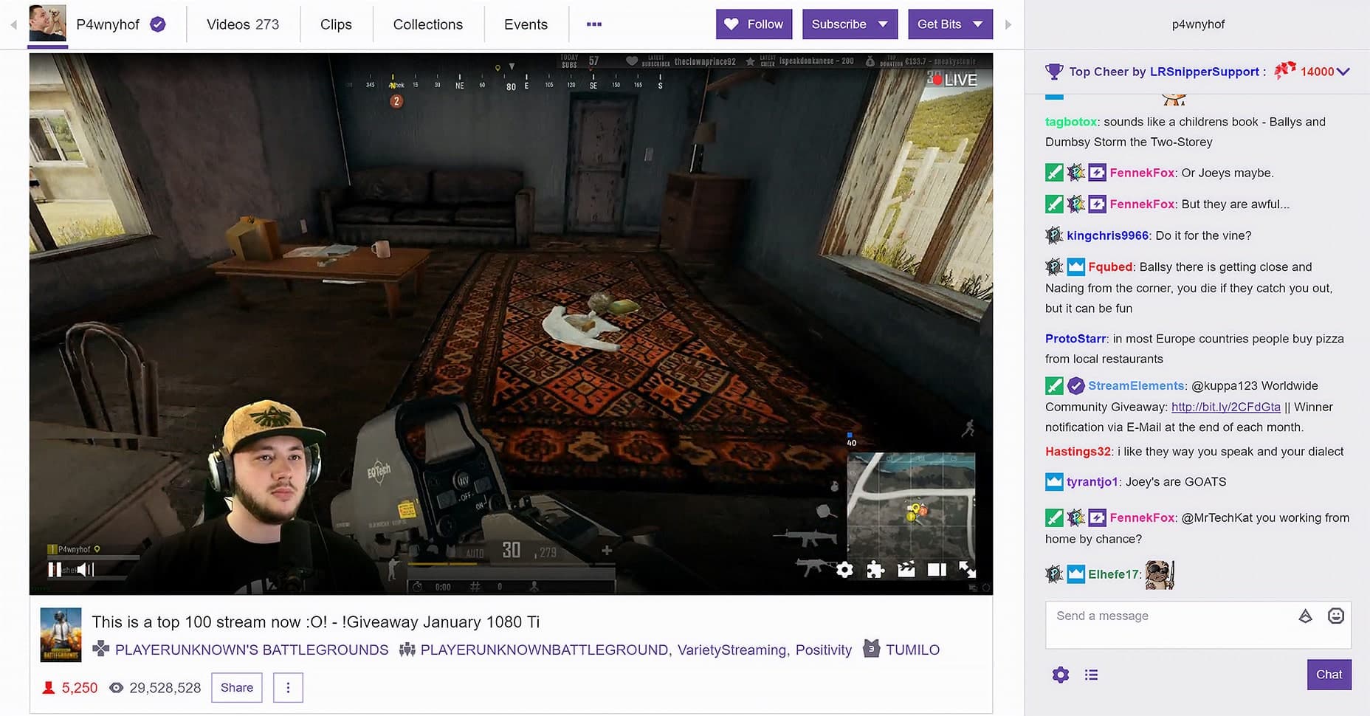Click tyrantjo1's username in chat
This screenshot has height=716, width=1370.
coord(1092,482)
